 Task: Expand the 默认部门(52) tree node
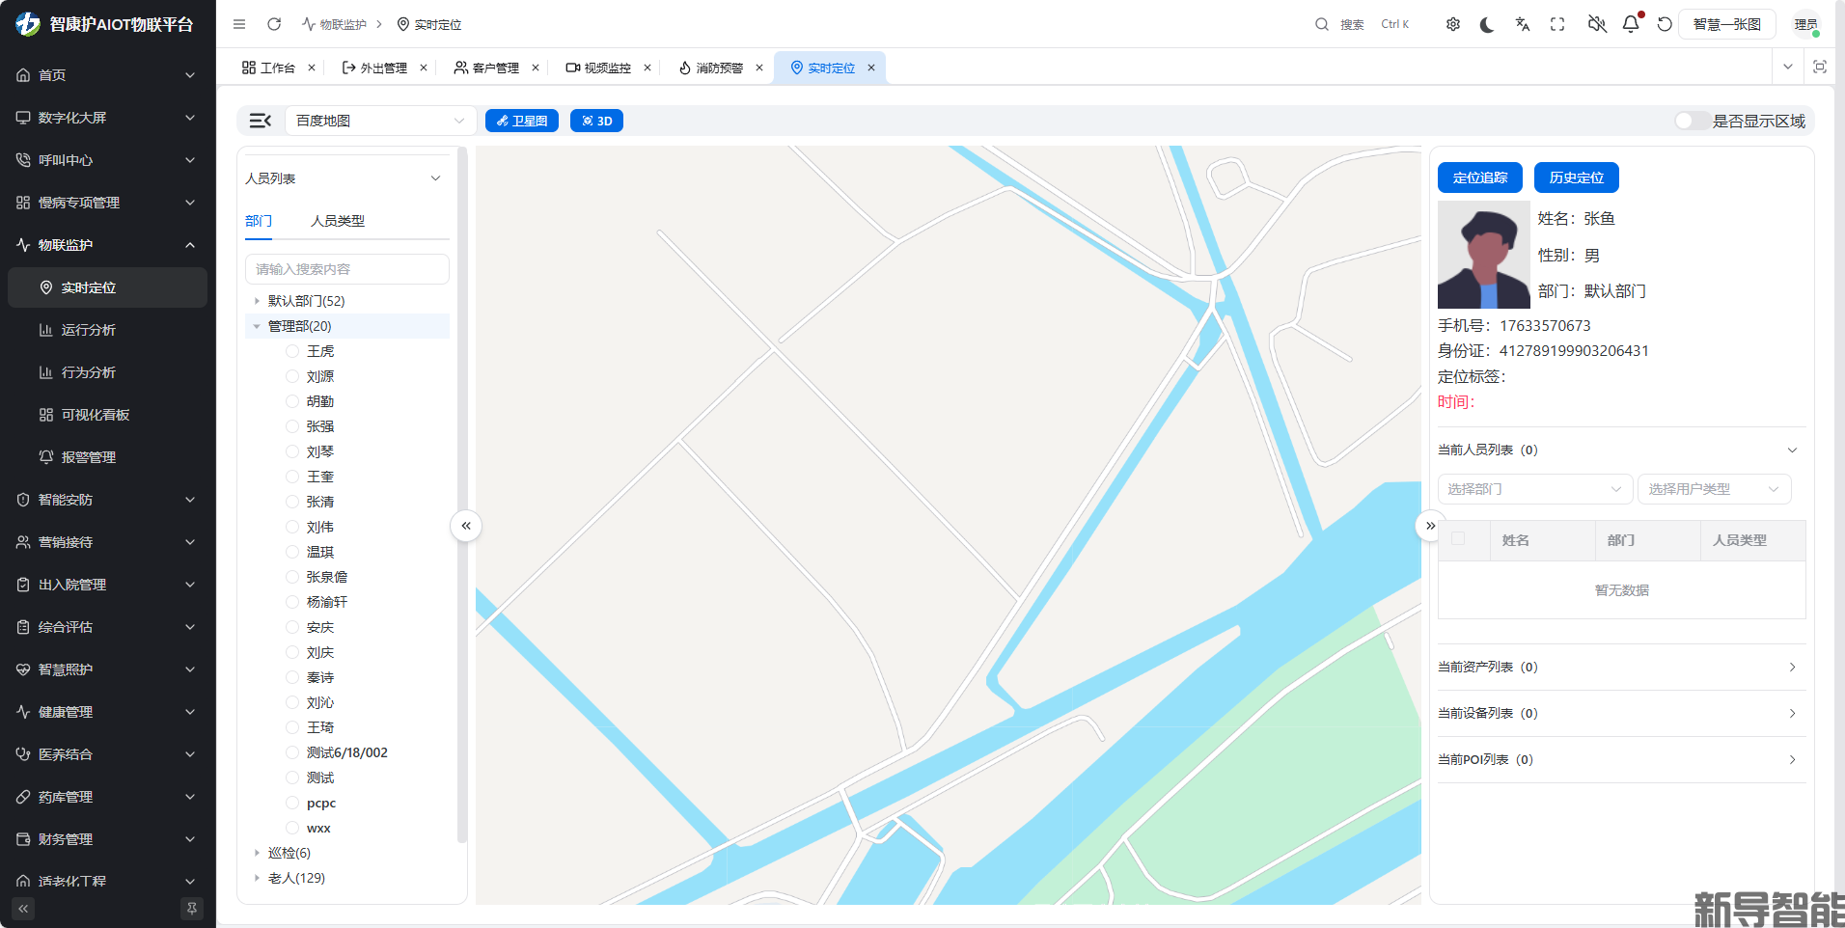click(257, 301)
